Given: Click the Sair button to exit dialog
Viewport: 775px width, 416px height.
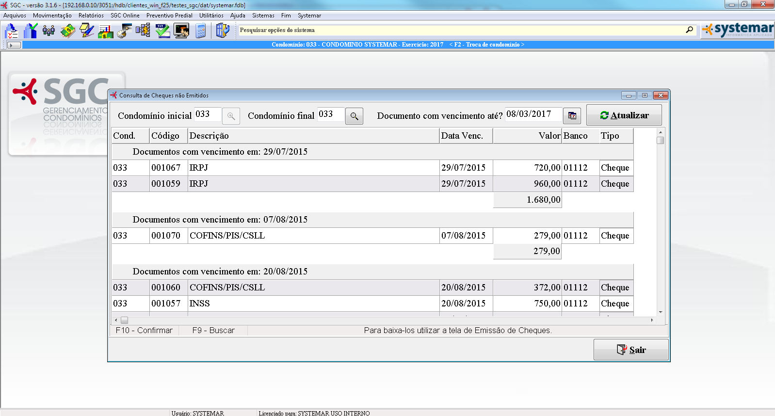Looking at the screenshot, I should click(630, 350).
